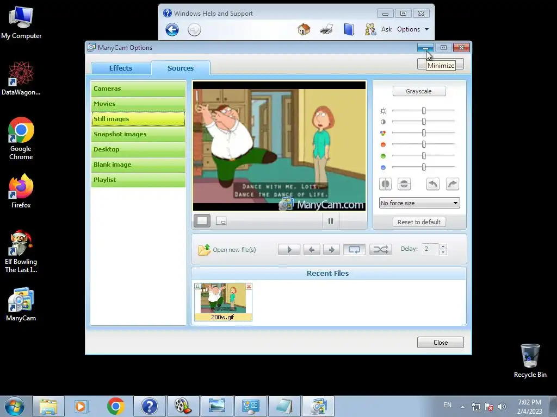Viewport: 557px width, 417px height.
Task: Go back in Windows Help and Support
Action: [172, 29]
